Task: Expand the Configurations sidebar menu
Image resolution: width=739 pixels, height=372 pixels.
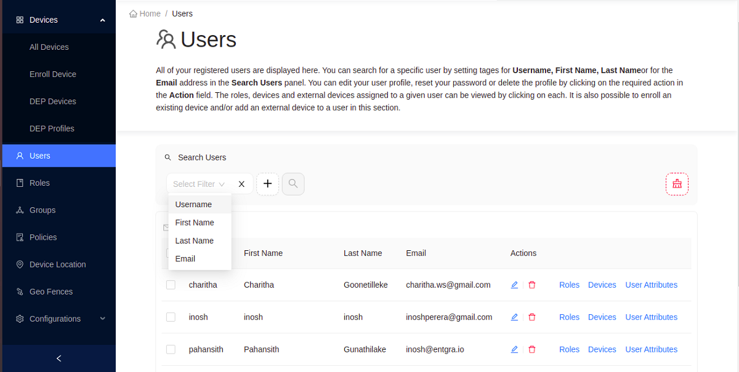Action: (x=102, y=319)
